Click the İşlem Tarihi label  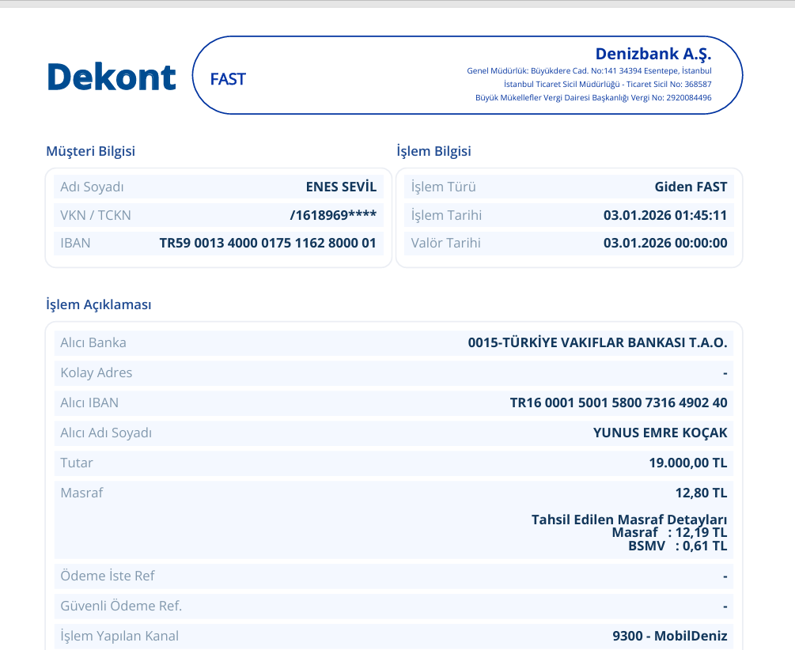point(447,215)
